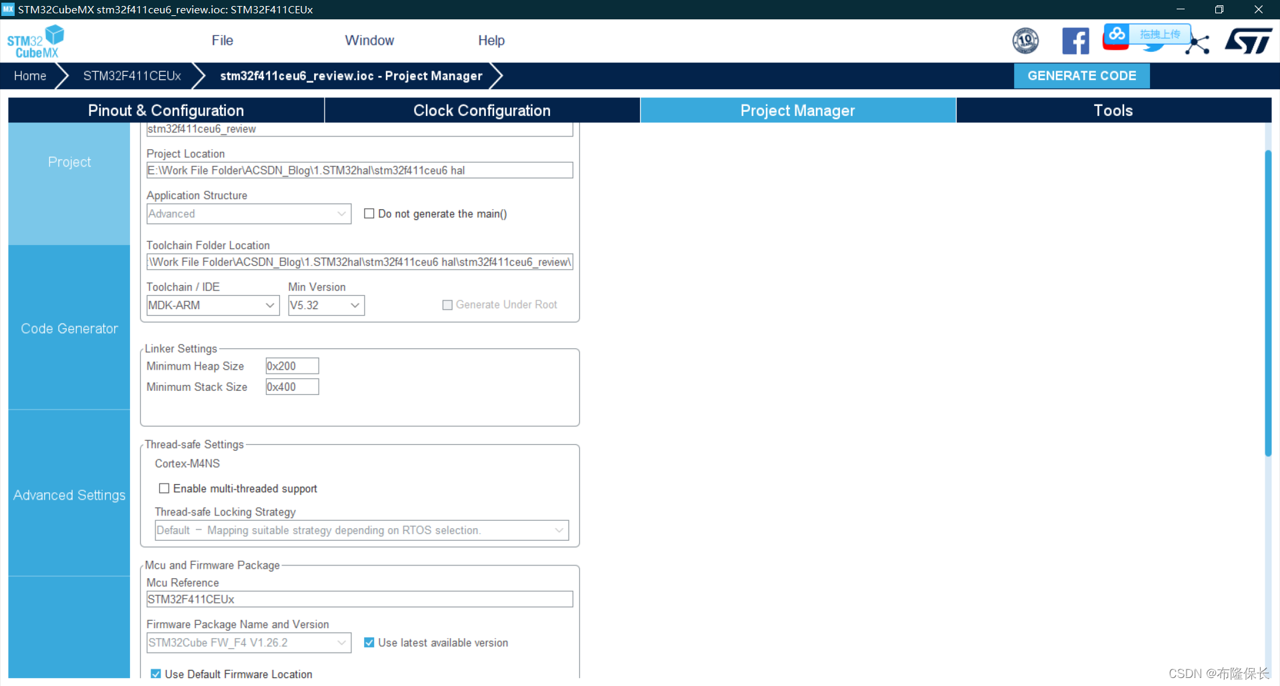Click Mcu and Firmware Package title
Viewport: 1280px width, 686px height.
pos(213,565)
